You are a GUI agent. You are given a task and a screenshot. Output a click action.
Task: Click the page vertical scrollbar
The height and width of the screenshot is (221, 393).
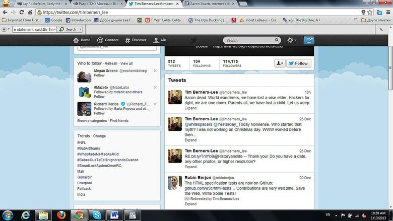click(x=390, y=67)
